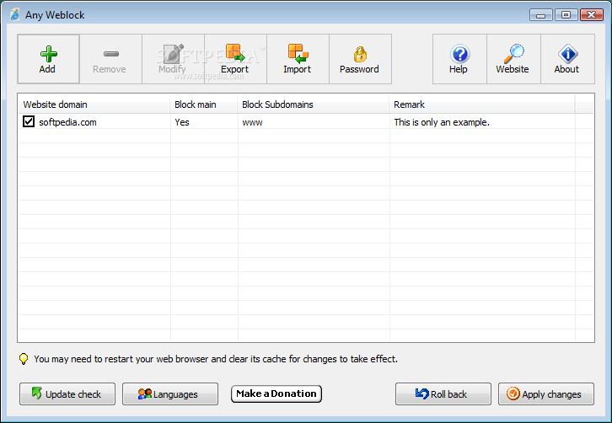
Task: Minimize the Any Weblock window
Action: point(540,15)
